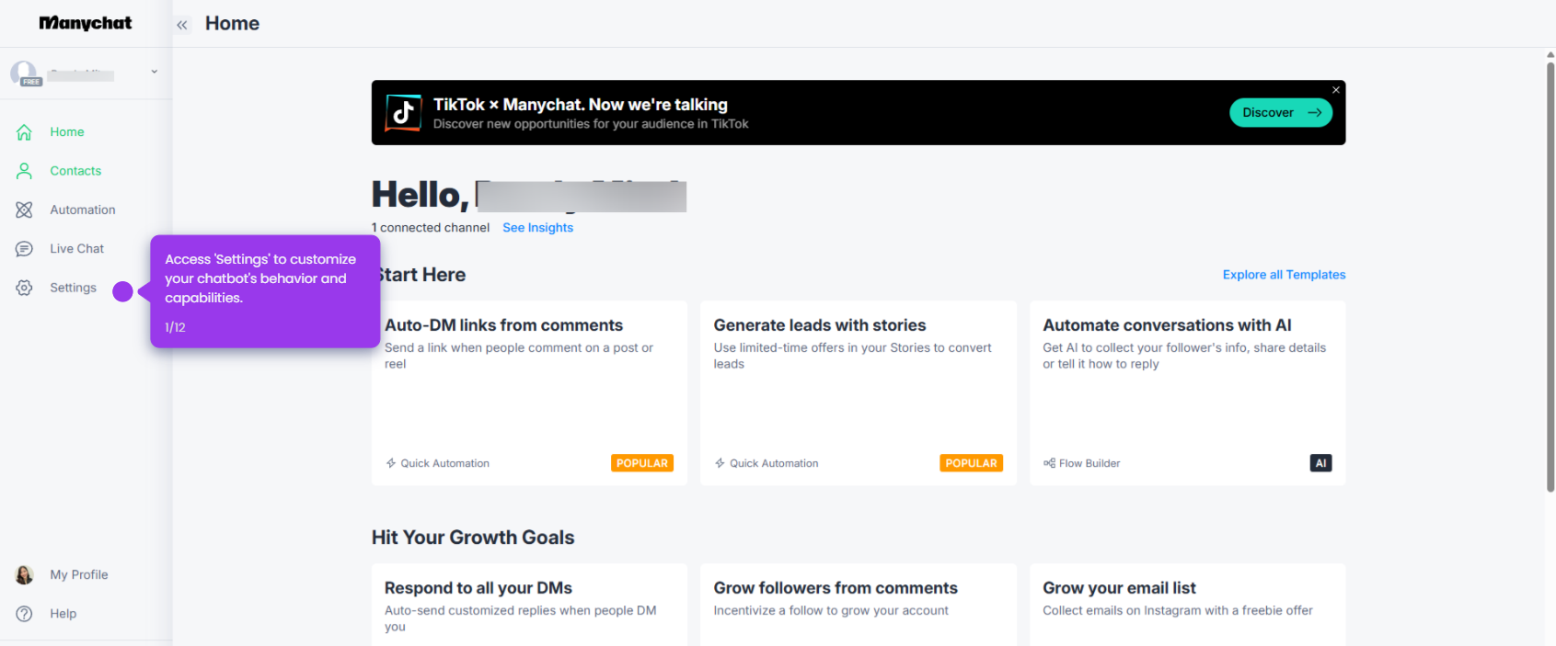Select the Automation menu item
This screenshot has width=1556, height=646.
click(x=83, y=210)
